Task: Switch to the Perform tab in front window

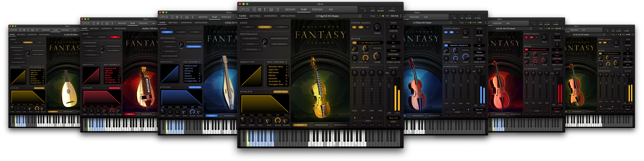Action: [317, 9]
